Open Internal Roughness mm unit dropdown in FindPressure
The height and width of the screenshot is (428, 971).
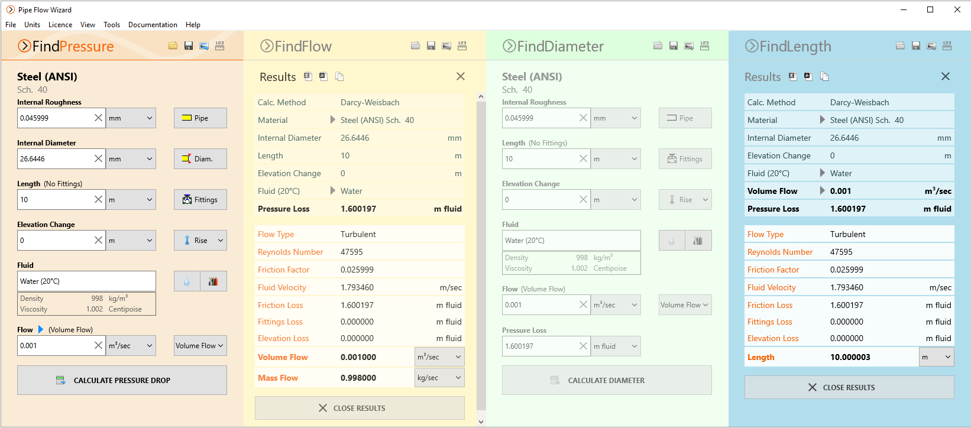pyautogui.click(x=131, y=118)
